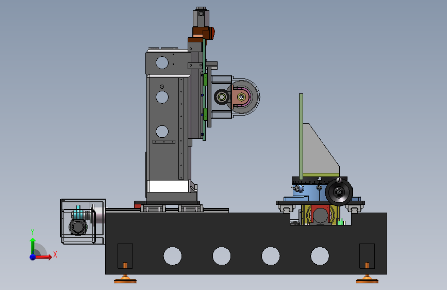Click the blue Z axis ball of the triad

(x=32, y=257)
